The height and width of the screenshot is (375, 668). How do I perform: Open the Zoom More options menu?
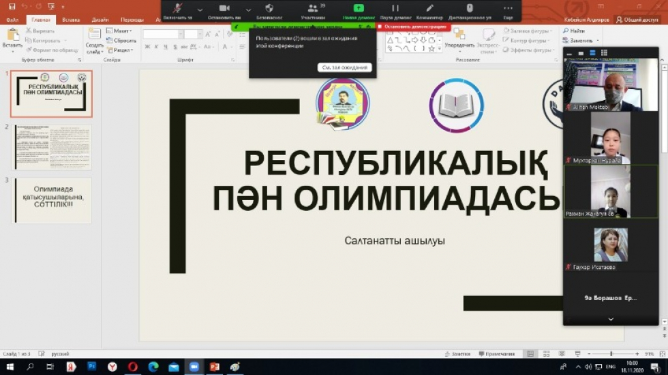[508, 9]
